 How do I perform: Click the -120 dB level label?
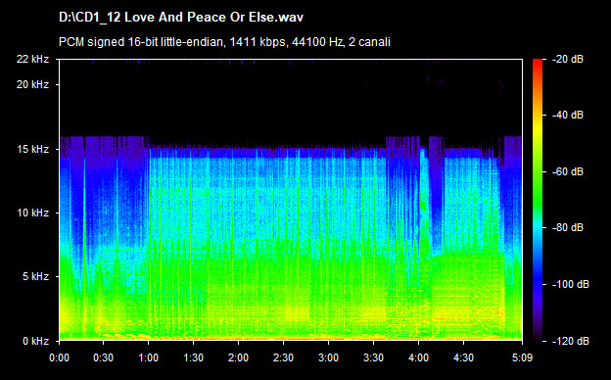click(x=571, y=341)
